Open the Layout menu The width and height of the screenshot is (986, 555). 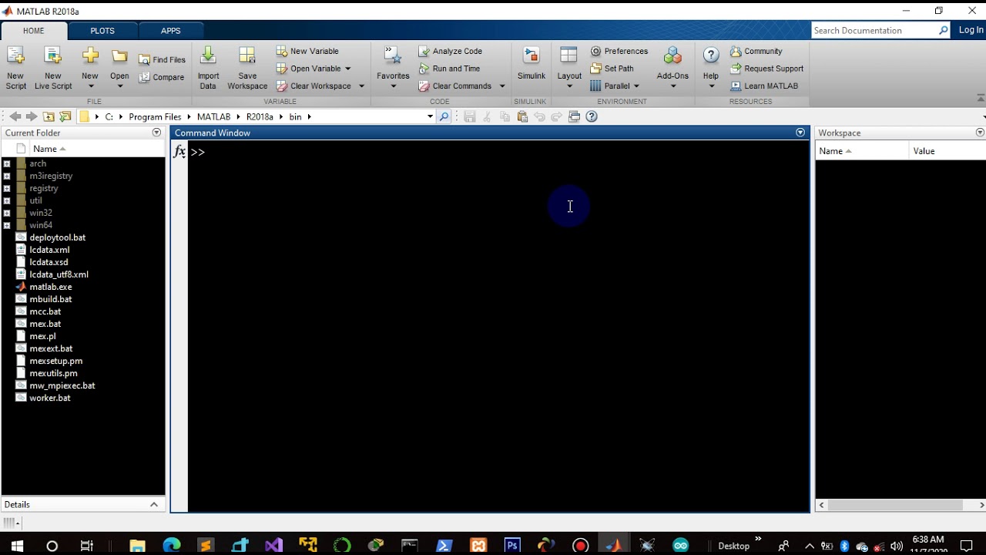tap(569, 67)
